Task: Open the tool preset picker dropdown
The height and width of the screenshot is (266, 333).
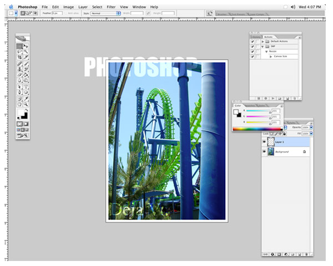Action: coord(16,13)
